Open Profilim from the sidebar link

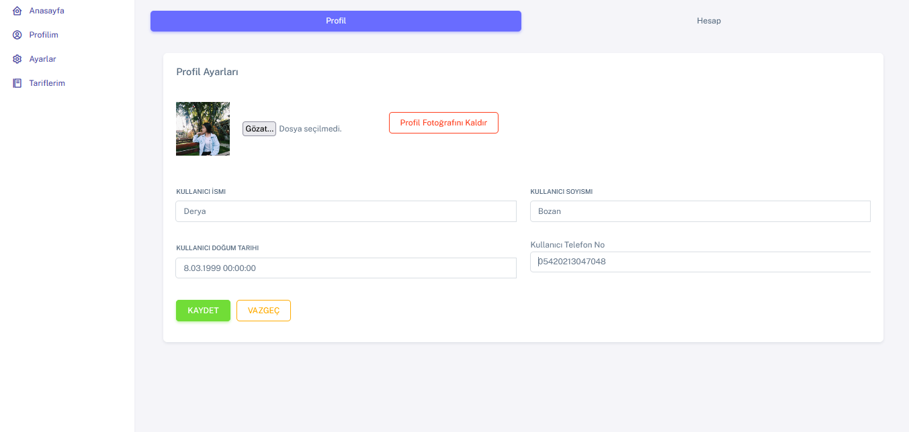tap(44, 34)
